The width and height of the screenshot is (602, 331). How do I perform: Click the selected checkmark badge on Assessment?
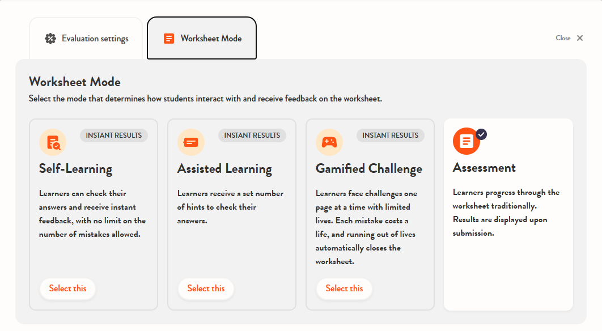coord(481,134)
